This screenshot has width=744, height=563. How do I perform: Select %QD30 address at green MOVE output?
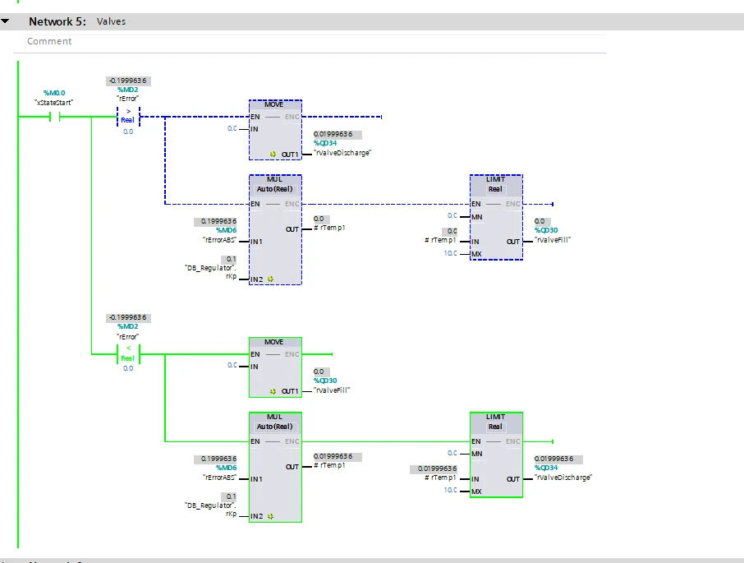pos(325,381)
